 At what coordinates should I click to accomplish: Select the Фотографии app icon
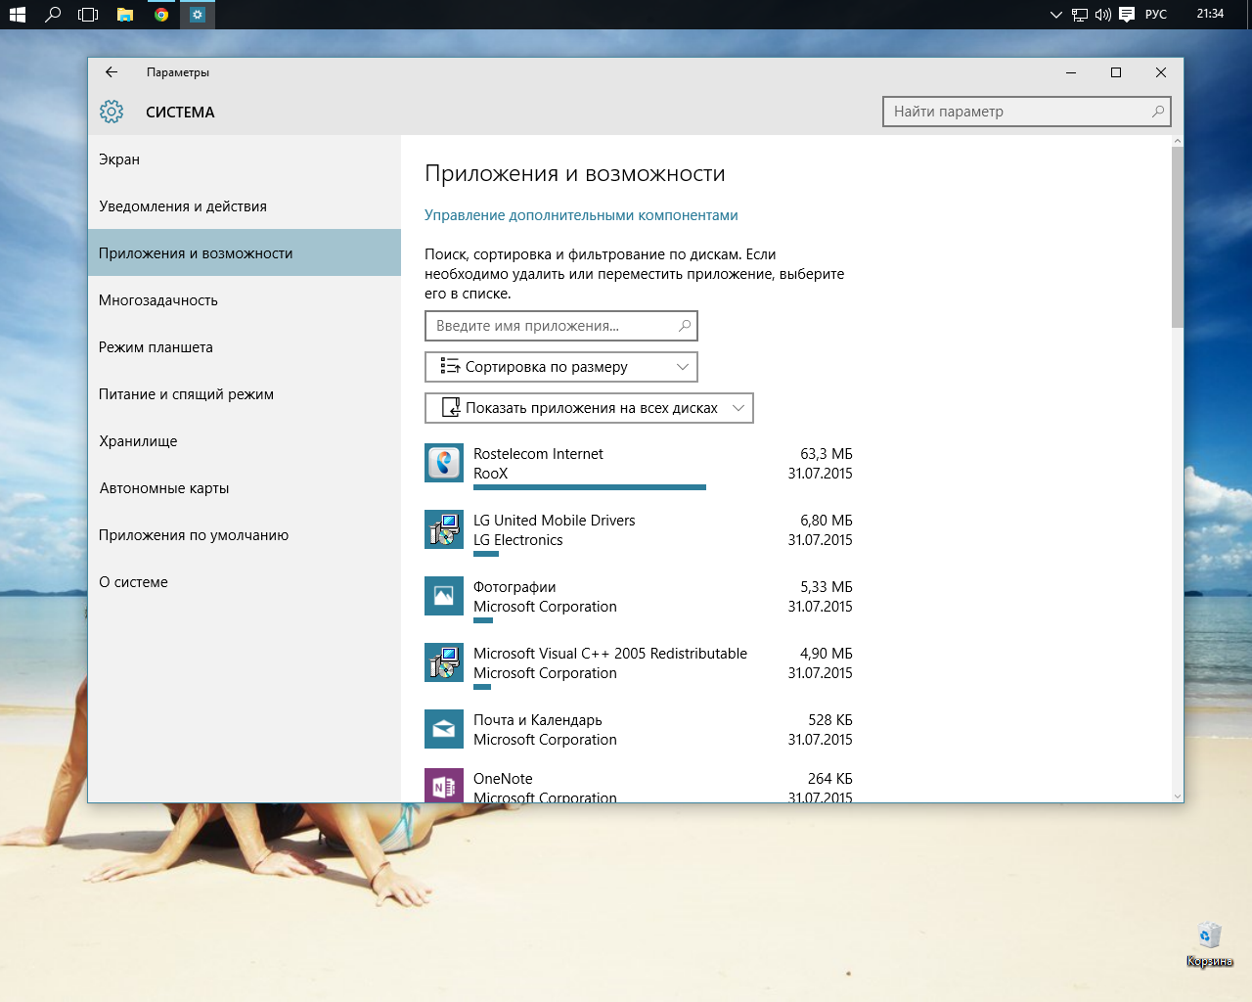click(x=444, y=596)
